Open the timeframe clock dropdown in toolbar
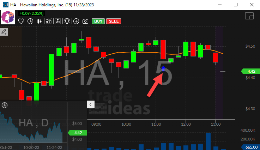Image resolution: width=260 pixels, height=150 pixels. pos(31,21)
